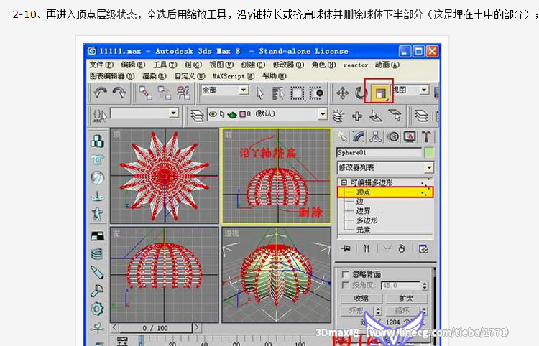Click reactor Rigid Body Collection cubes icon

coord(97,141)
